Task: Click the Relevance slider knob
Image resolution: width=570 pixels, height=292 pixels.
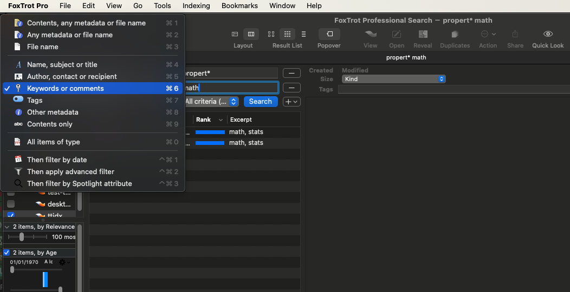Action: (22, 237)
